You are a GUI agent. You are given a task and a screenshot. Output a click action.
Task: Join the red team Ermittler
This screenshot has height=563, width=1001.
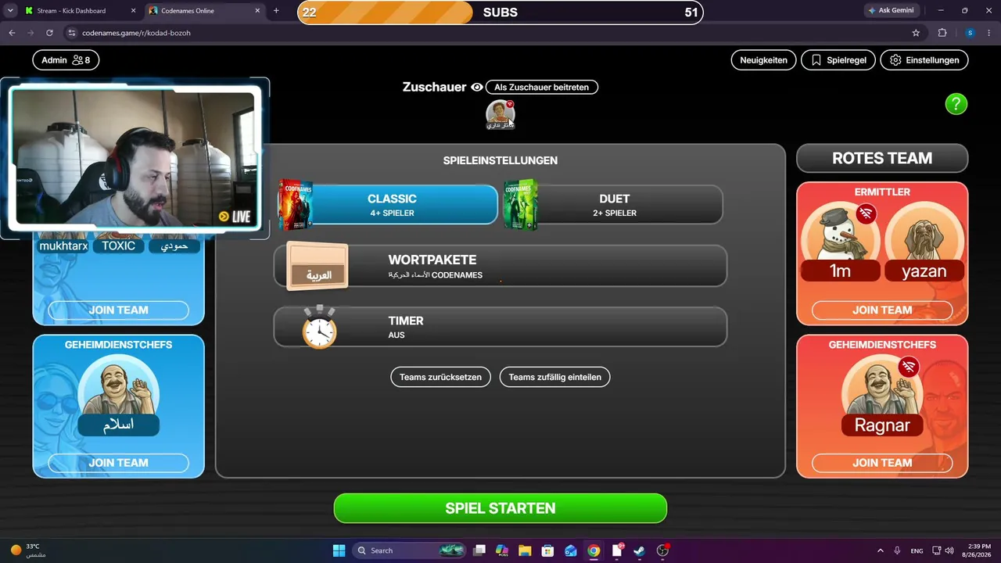(x=882, y=310)
